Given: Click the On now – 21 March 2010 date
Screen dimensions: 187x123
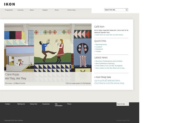Looking at the screenshot, I should [x=15, y=83].
